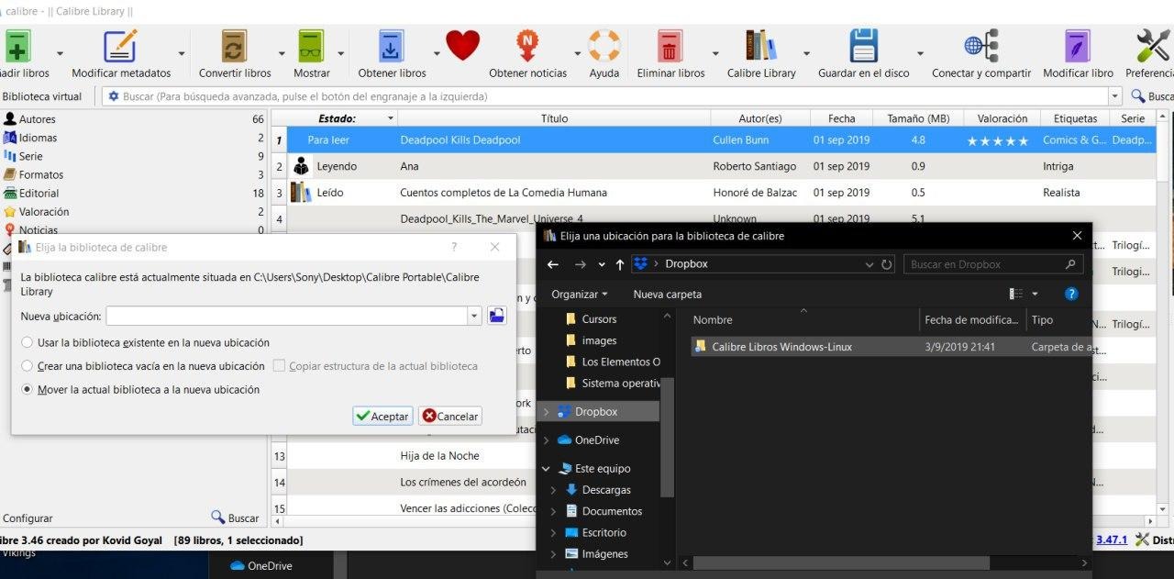Sort by Tamaño (MB) column header

pyautogui.click(x=918, y=118)
